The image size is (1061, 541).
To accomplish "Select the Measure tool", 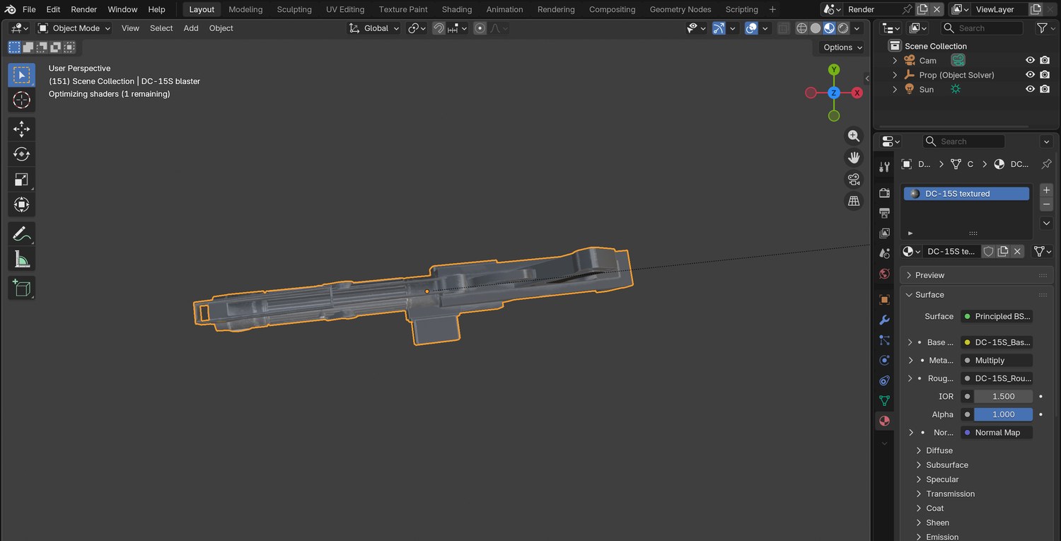I will (21, 259).
